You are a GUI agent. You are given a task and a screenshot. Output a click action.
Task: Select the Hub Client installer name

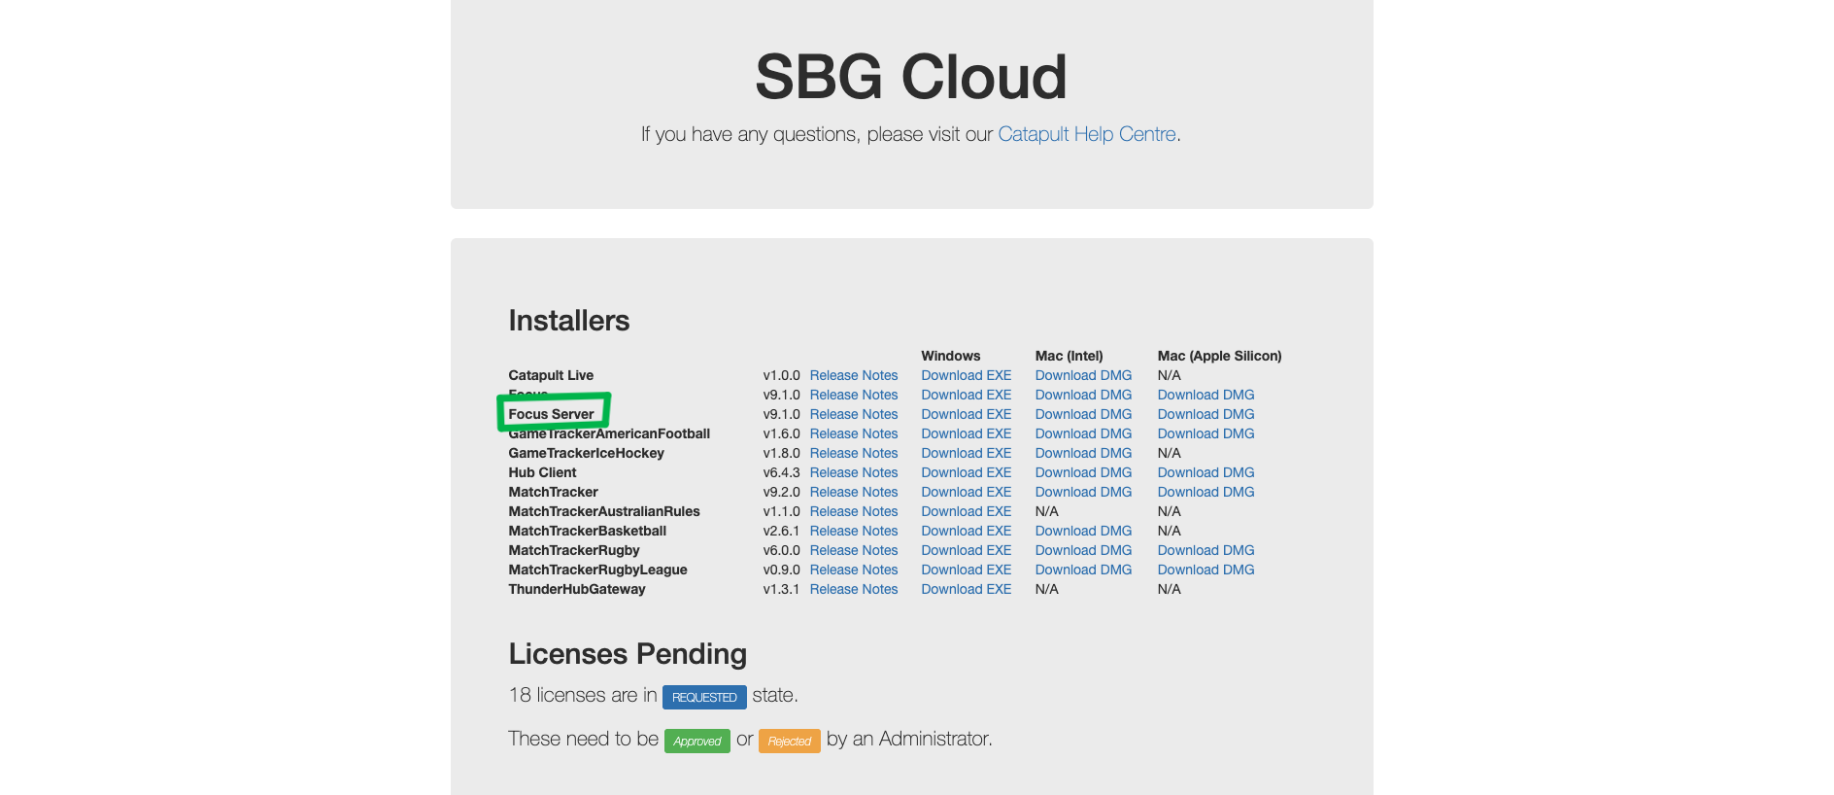542,472
